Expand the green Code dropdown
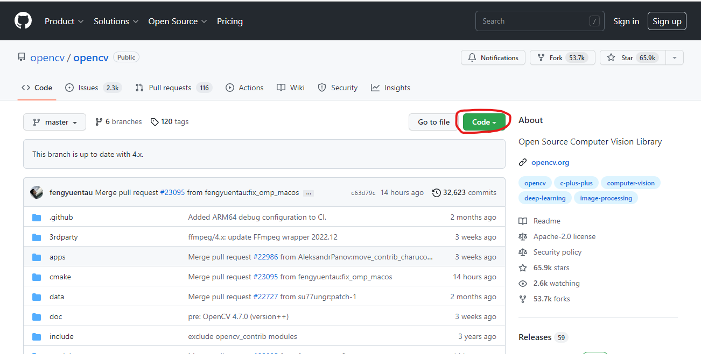The height and width of the screenshot is (354, 701). tap(484, 122)
